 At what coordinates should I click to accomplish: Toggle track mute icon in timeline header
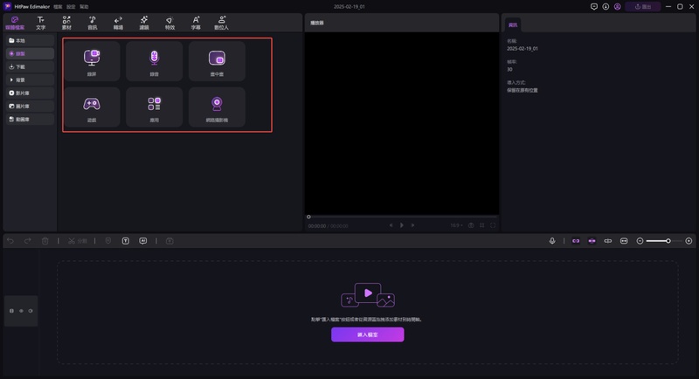click(31, 311)
